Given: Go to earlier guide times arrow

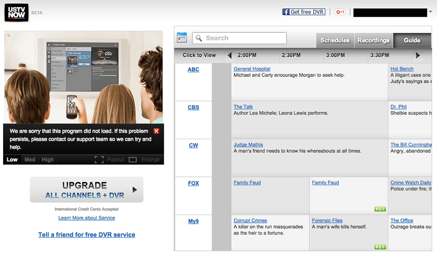Looking at the screenshot, I should 229,55.
